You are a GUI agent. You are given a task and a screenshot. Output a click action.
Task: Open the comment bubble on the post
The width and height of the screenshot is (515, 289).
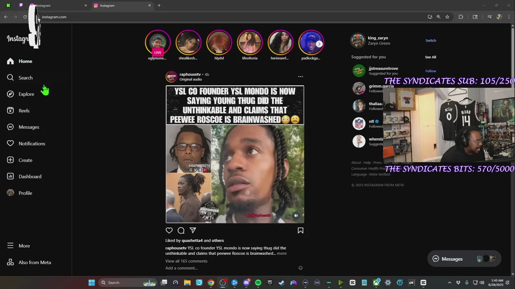click(181, 230)
